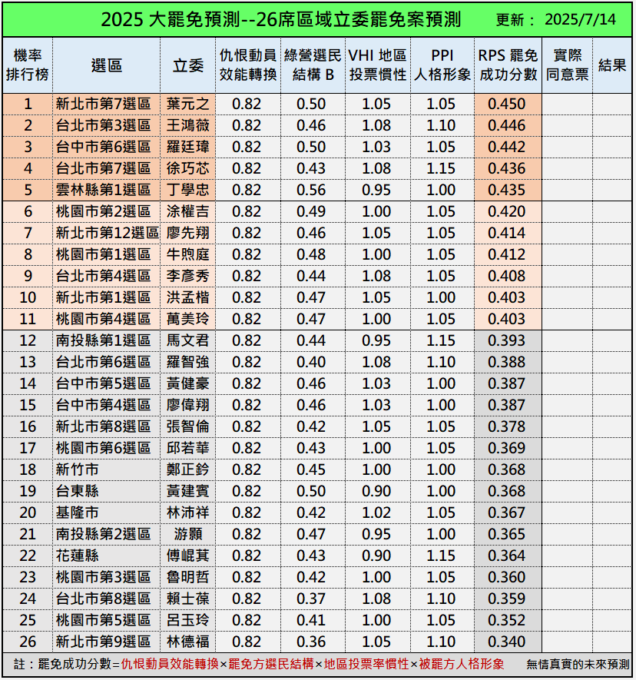Select the VHI 地區投票慣性 column header

point(378,65)
